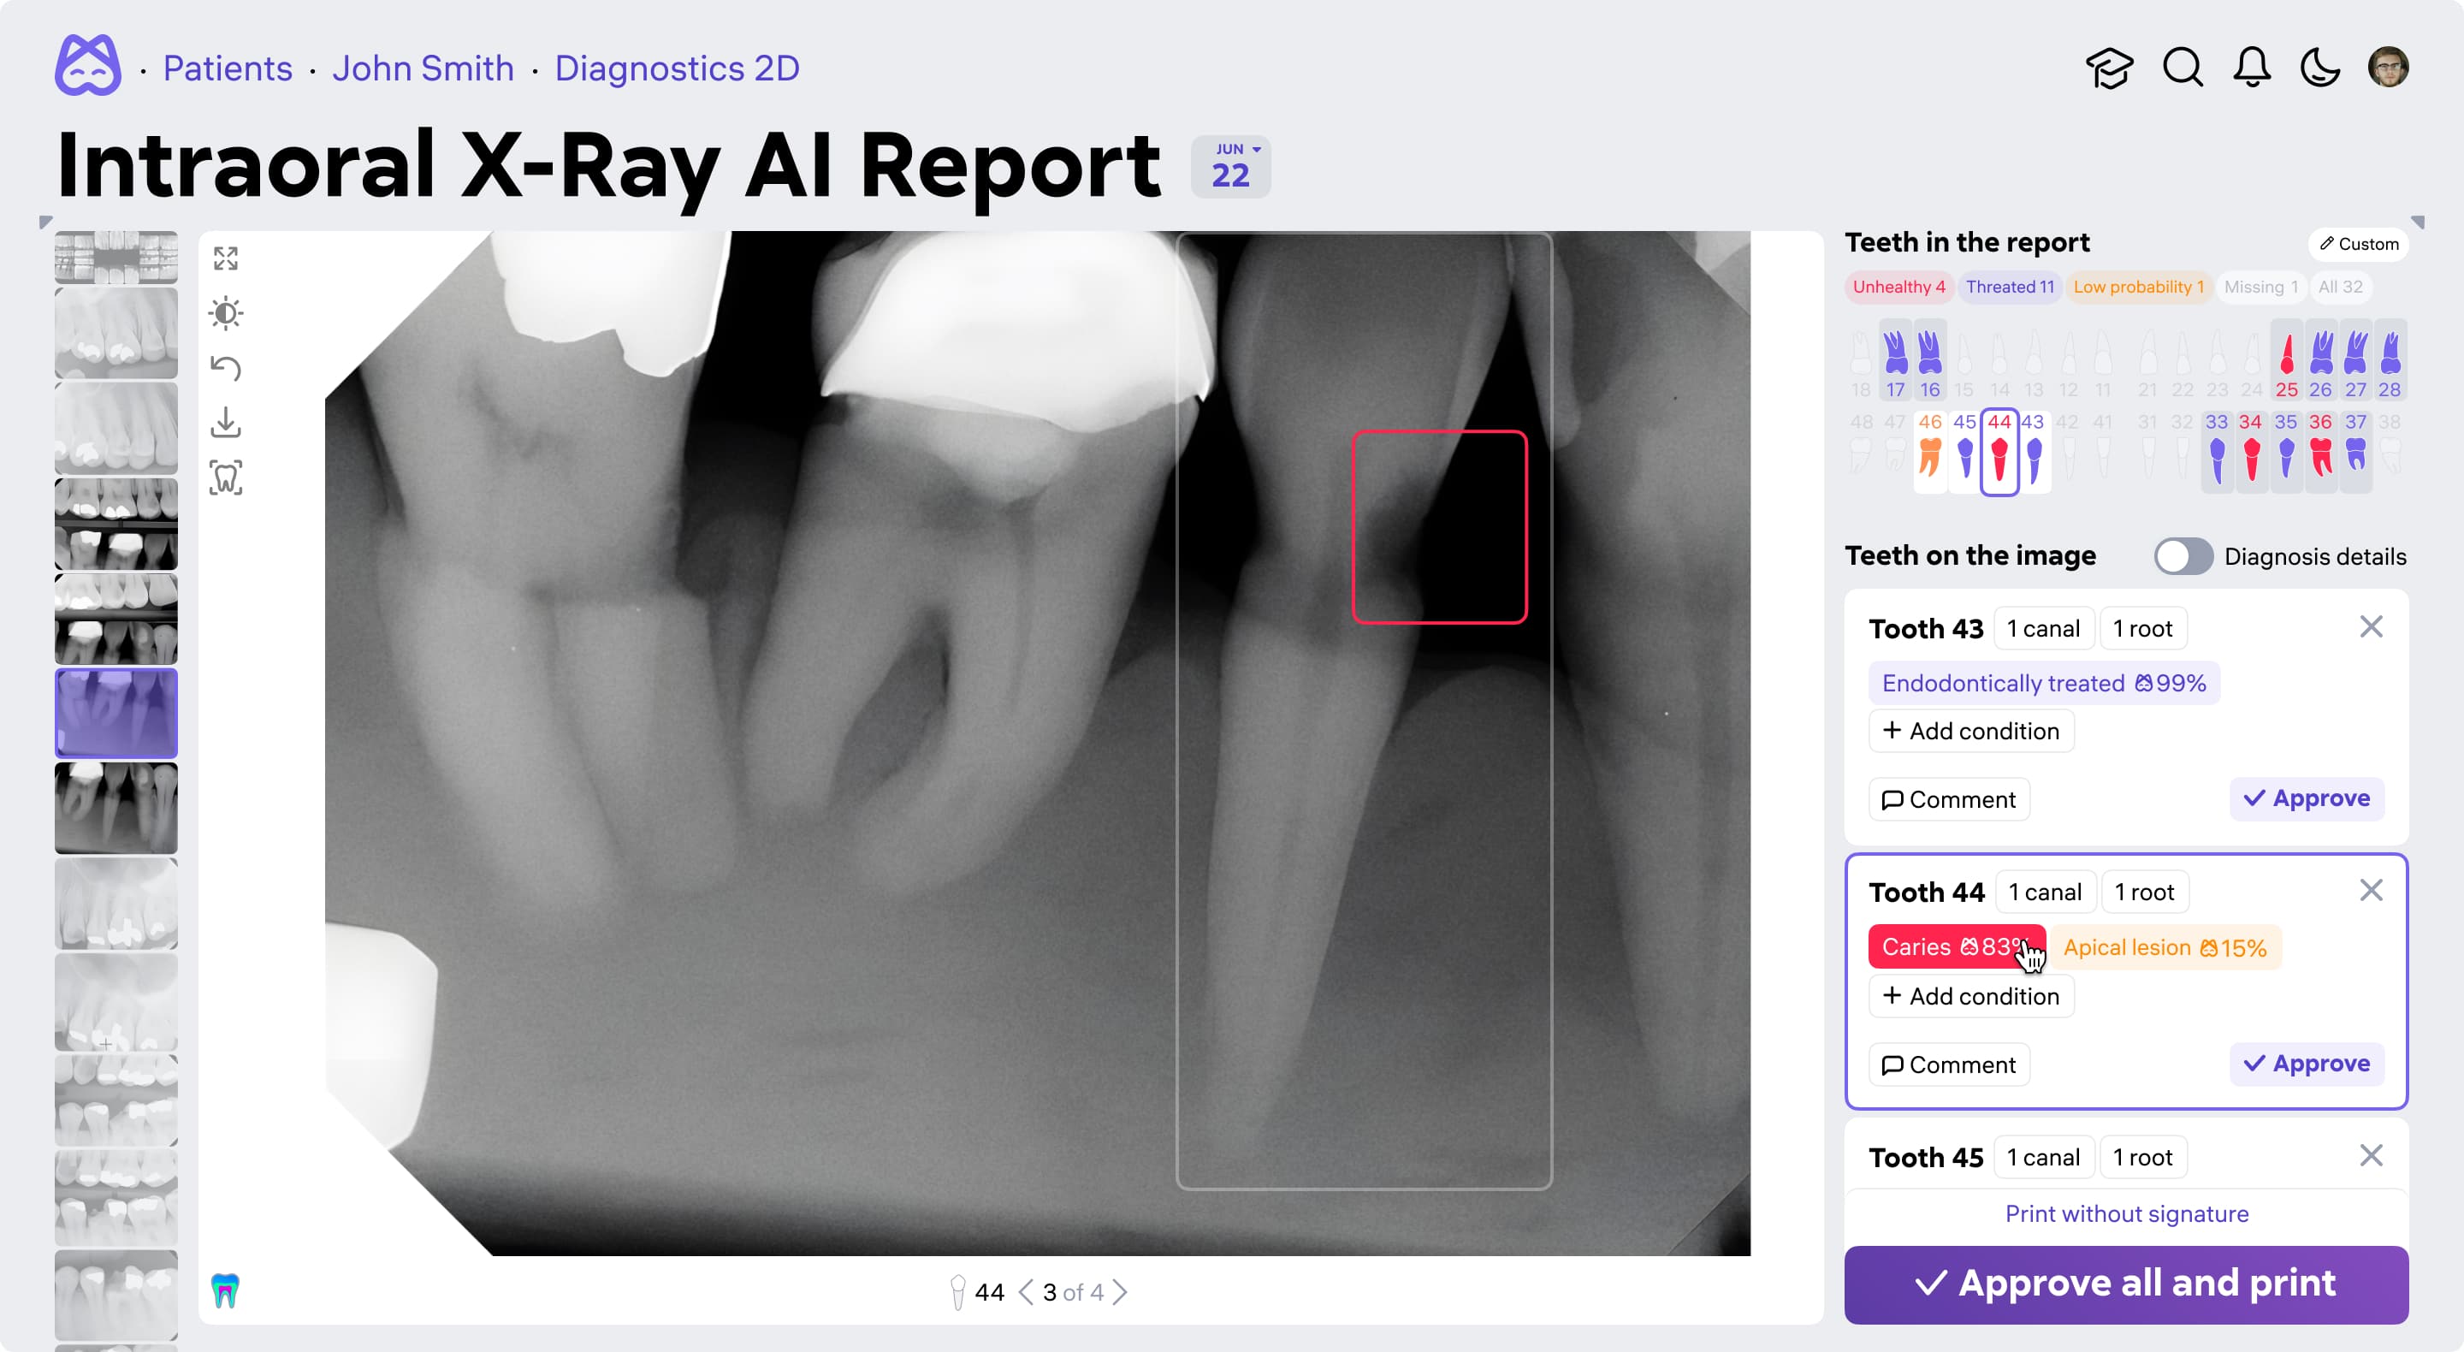
Task: Switch to dark mode with moon icon
Action: 2319,68
